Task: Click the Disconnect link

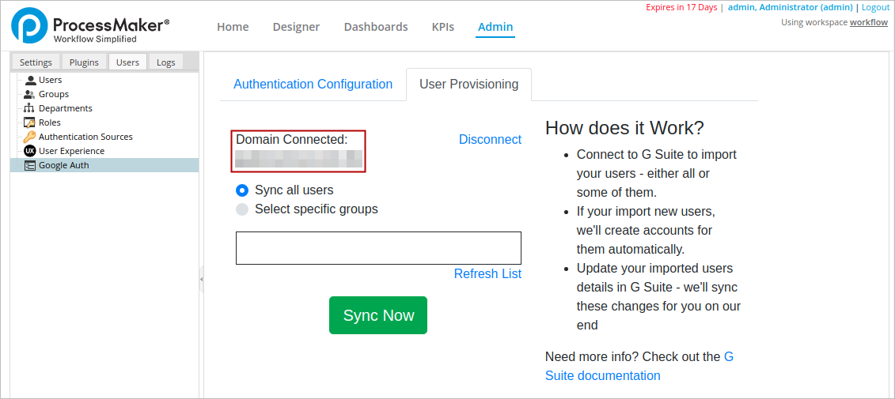Action: point(490,140)
